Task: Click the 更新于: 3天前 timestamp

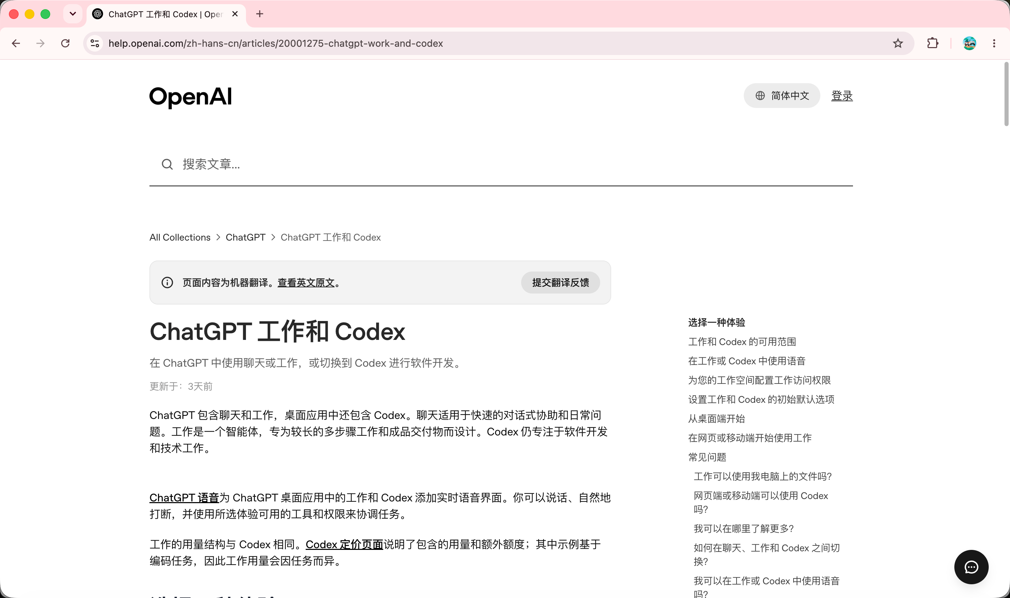Action: [x=181, y=386]
